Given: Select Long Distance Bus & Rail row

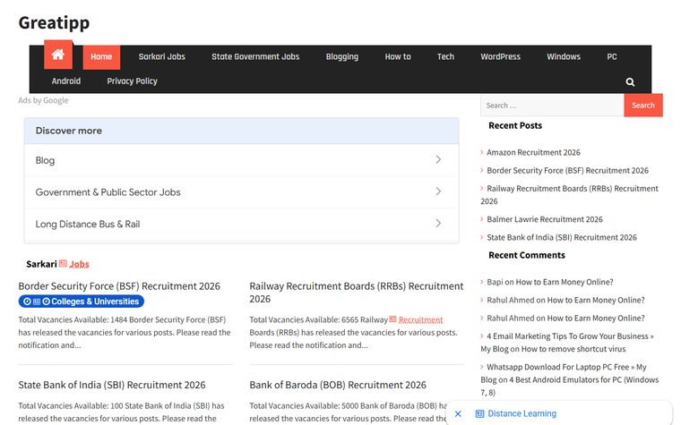Looking at the screenshot, I should 241,224.
